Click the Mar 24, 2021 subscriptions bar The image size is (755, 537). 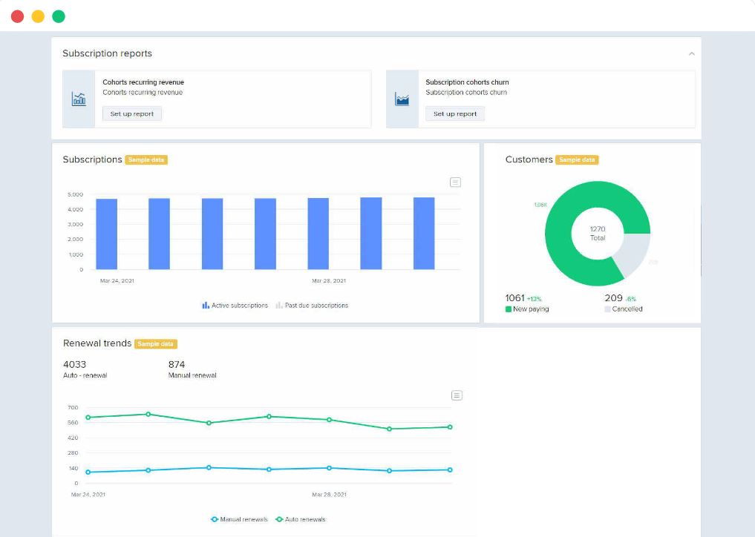(x=106, y=234)
